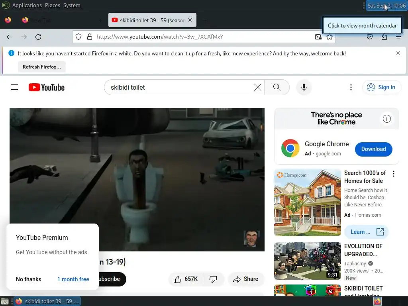Open the Applications menu
Image resolution: width=408 pixels, height=306 pixels.
(27, 5)
